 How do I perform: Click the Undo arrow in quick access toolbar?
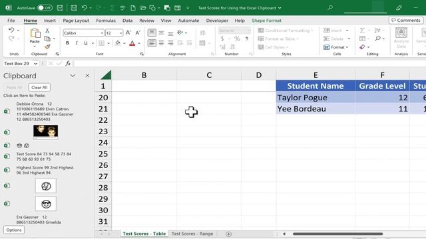click(85, 8)
